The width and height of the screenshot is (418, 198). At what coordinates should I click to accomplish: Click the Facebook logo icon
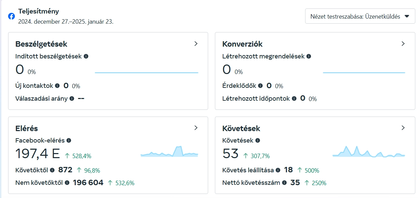(11, 16)
